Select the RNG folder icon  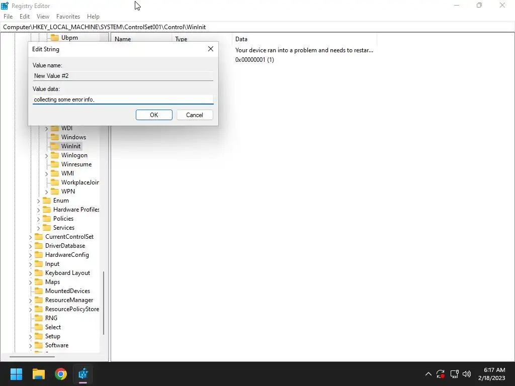(39, 318)
